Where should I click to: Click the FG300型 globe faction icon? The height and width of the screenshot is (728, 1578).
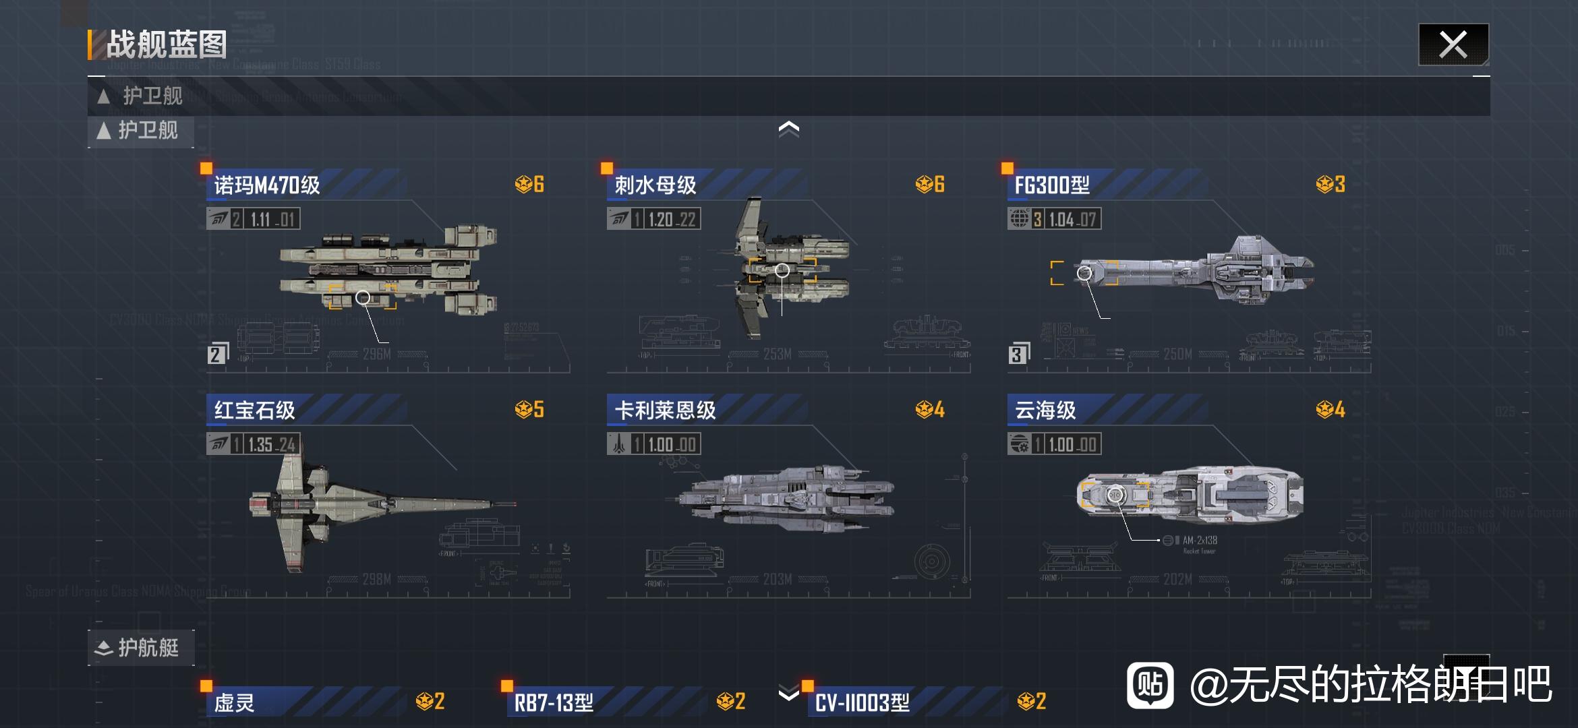[x=1019, y=219]
